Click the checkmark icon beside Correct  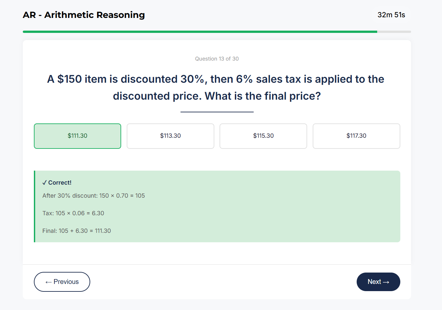pyautogui.click(x=45, y=182)
